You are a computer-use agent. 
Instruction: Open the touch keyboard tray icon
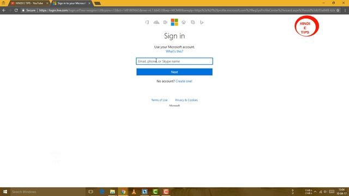click(332, 192)
